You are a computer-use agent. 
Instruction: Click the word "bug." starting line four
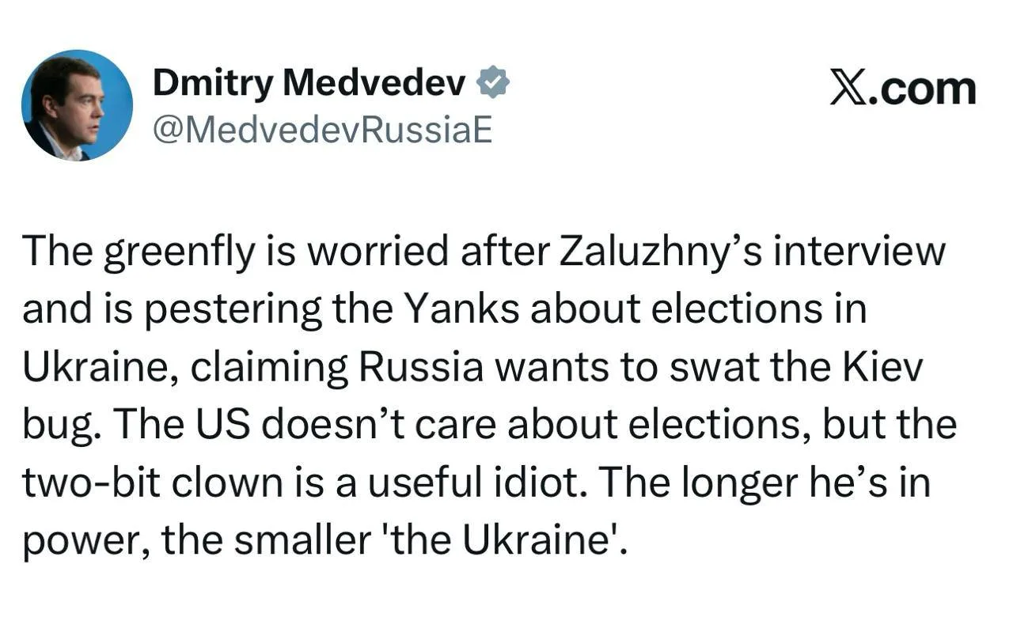[x=64, y=426]
